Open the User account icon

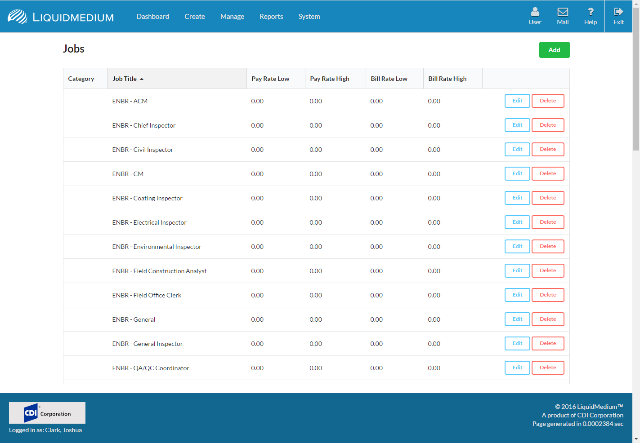535,12
